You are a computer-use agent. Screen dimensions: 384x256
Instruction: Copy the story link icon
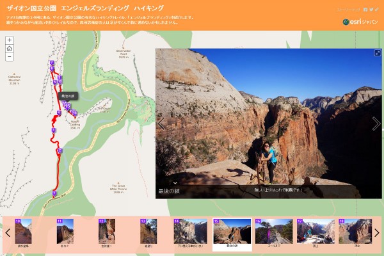click(x=377, y=10)
